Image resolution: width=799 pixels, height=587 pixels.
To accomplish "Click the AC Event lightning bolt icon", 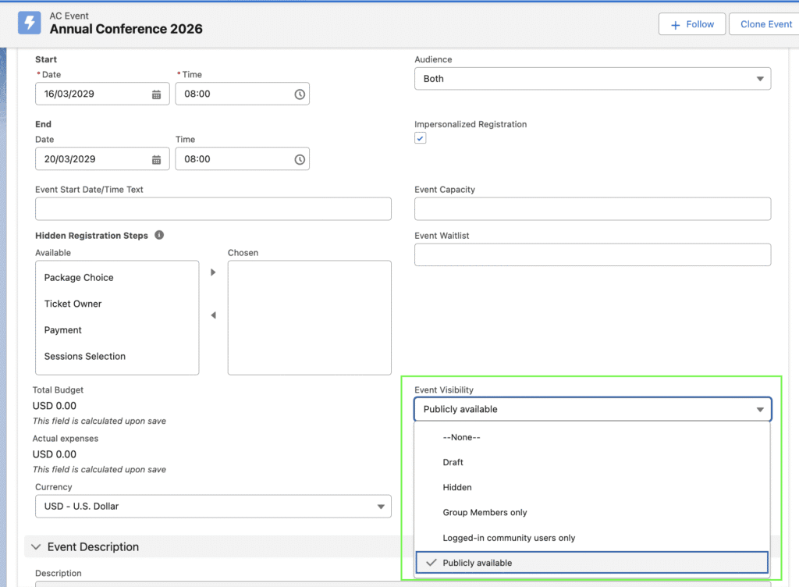I will pyautogui.click(x=30, y=23).
